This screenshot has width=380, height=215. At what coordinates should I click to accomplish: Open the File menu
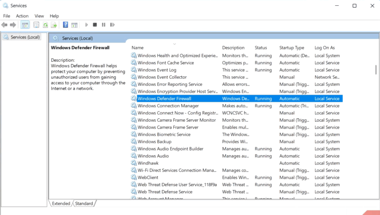coord(7,16)
